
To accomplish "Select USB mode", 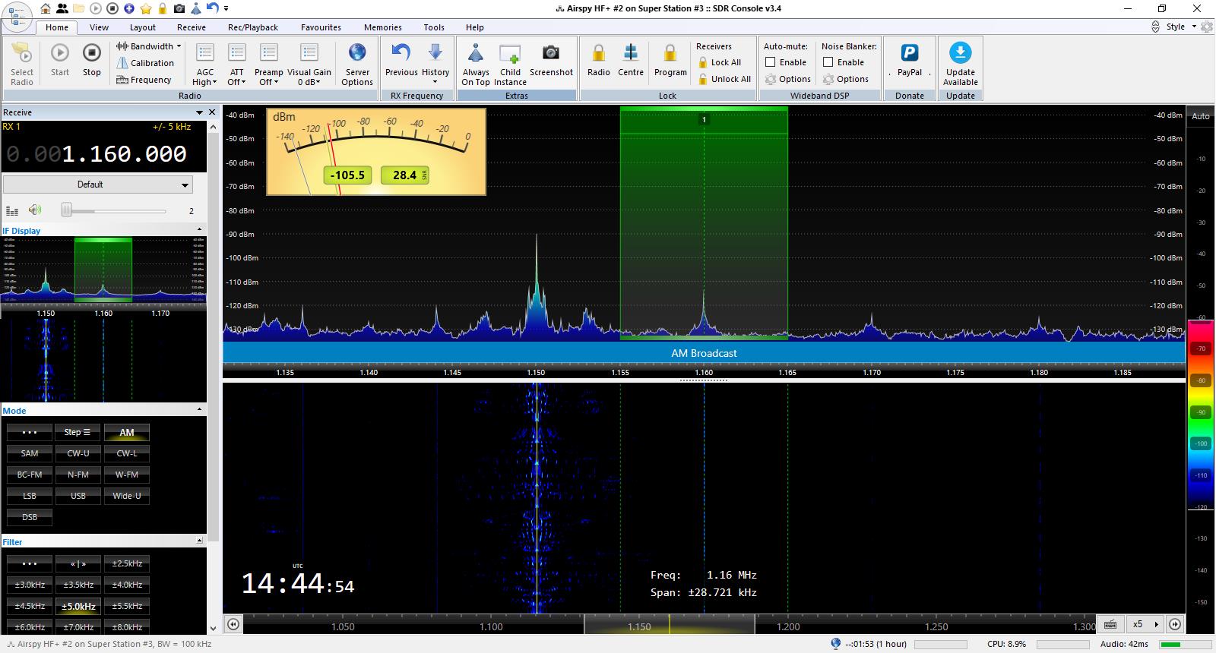I will 78,496.
